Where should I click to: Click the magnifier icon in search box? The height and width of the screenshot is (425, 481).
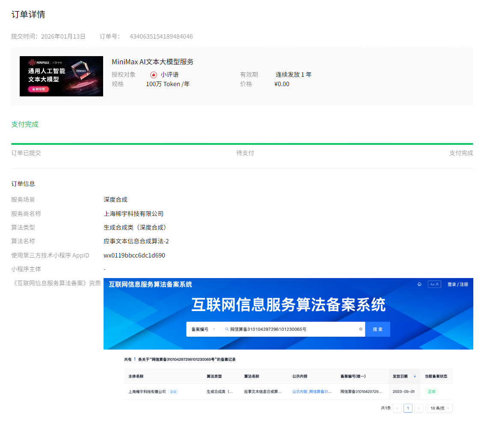[x=227, y=329]
